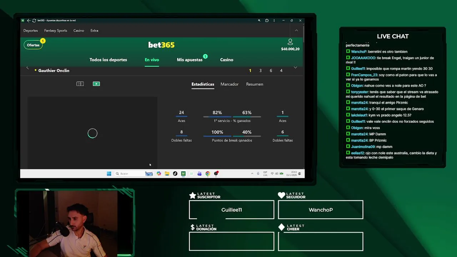Open the extensions puzzle icon
The image size is (457, 257).
coord(267,20)
